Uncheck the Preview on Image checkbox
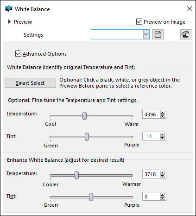Viewport: 196px width, 216px height. pos(139,22)
